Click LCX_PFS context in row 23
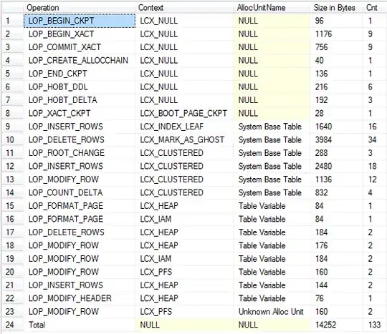This screenshot has height=334, width=387. coord(184,312)
